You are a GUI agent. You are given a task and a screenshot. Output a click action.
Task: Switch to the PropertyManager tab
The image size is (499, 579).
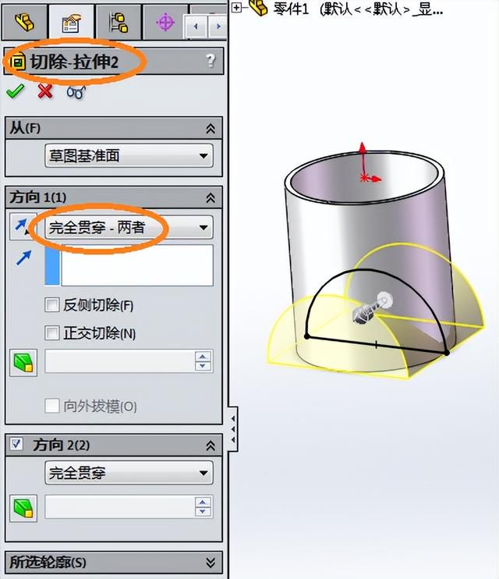[71, 23]
